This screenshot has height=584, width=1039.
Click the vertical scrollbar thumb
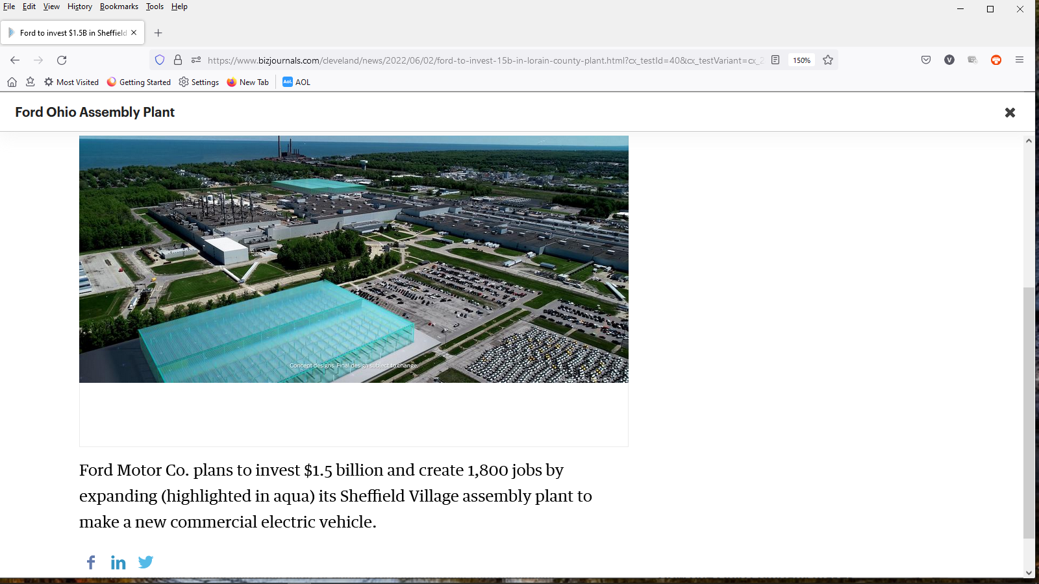click(x=1029, y=413)
